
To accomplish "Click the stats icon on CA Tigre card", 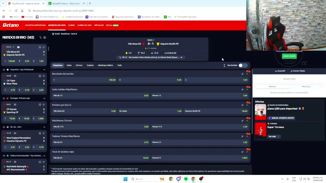I will point(40,76).
